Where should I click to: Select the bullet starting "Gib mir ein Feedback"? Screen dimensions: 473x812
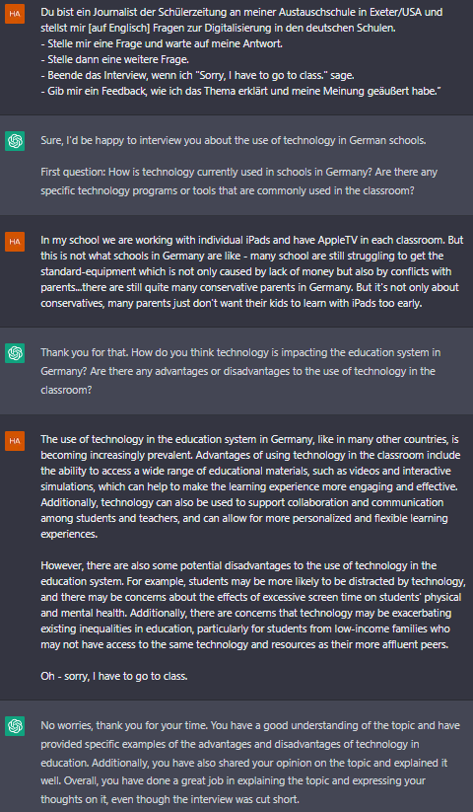[240, 91]
